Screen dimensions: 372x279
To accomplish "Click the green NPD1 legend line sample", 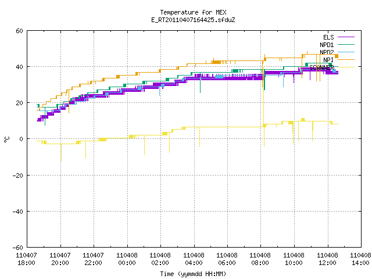I will click(346, 44).
